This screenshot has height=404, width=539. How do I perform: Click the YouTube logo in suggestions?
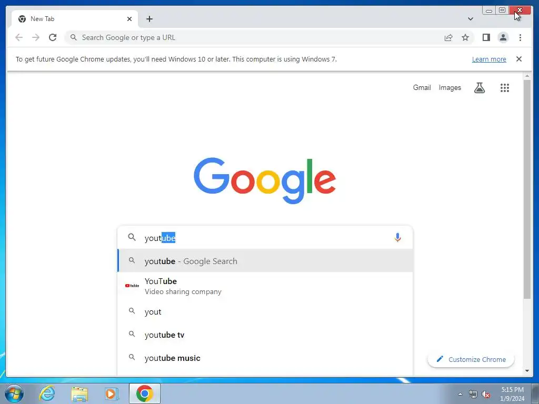pos(132,286)
